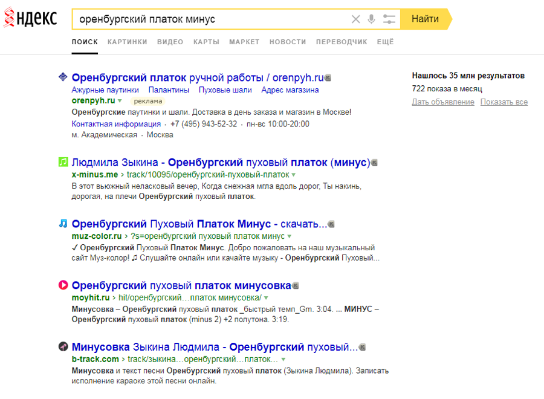Click the green orenpyh.ru domain link
The image size is (544, 399).
point(93,100)
